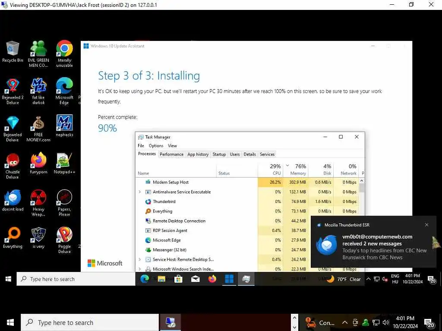The image size is (442, 331).
Task: Show hidden icons in the outer host tray
Action: pos(345,322)
